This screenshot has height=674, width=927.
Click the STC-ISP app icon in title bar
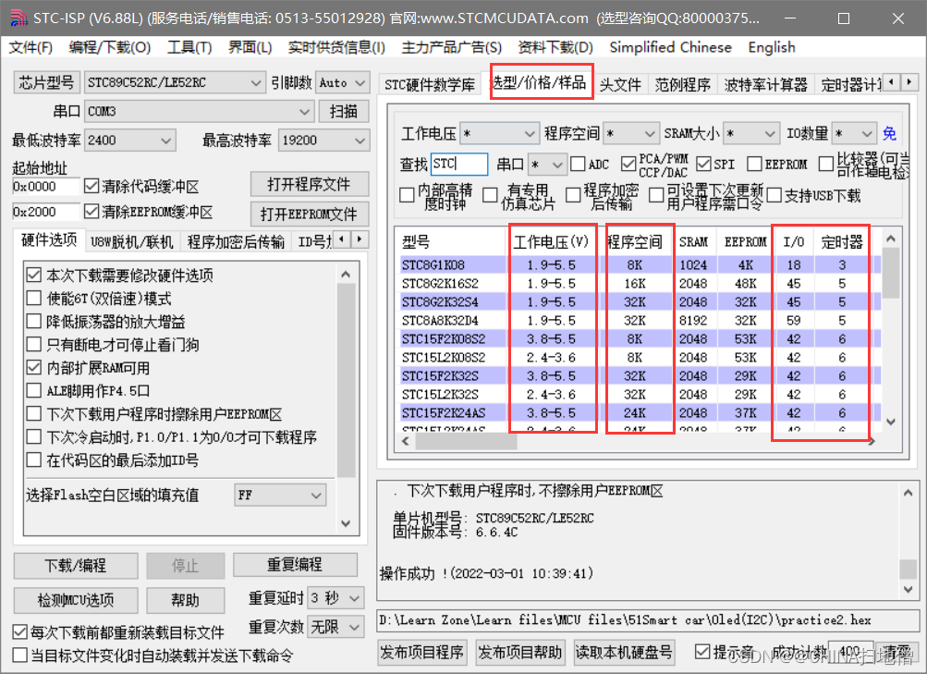(x=18, y=18)
